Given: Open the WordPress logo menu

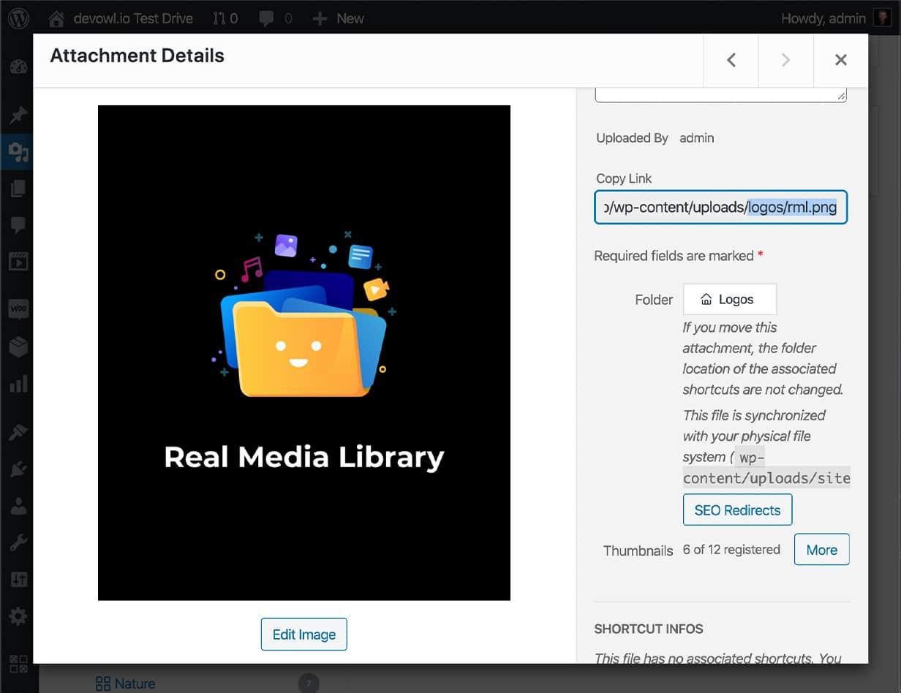Looking at the screenshot, I should [18, 18].
